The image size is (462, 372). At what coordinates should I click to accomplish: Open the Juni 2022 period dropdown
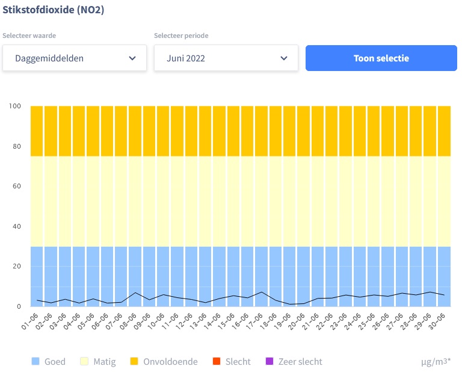pyautogui.click(x=226, y=58)
